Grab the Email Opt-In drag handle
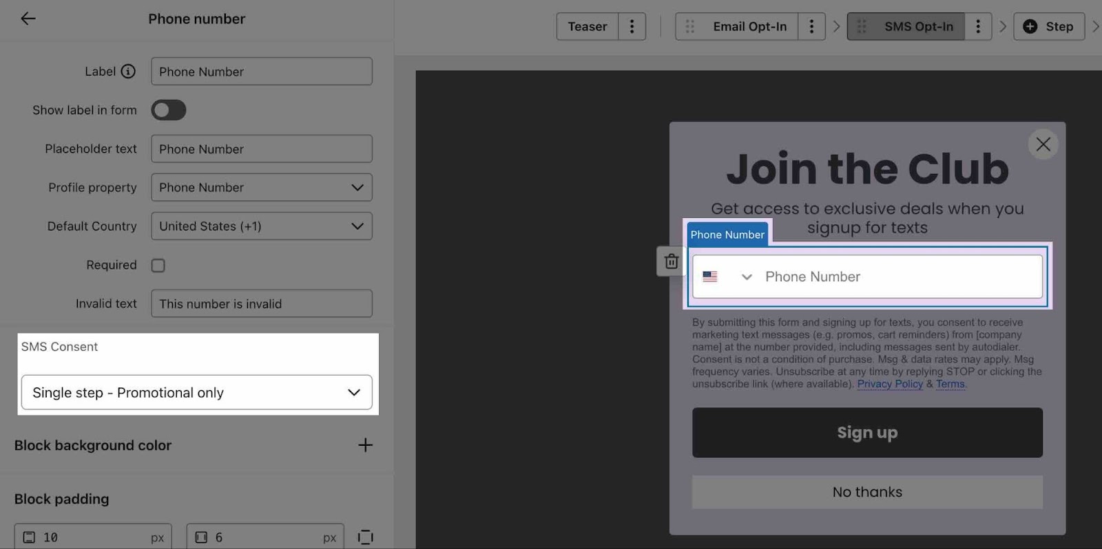The image size is (1102, 549). pos(689,27)
